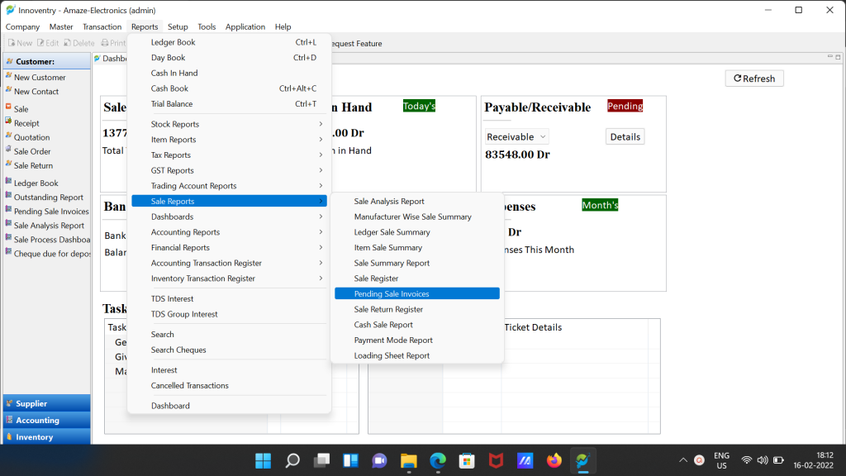Switch to Accounting sidebar section
Viewport: 846px width, 476px height.
point(47,421)
